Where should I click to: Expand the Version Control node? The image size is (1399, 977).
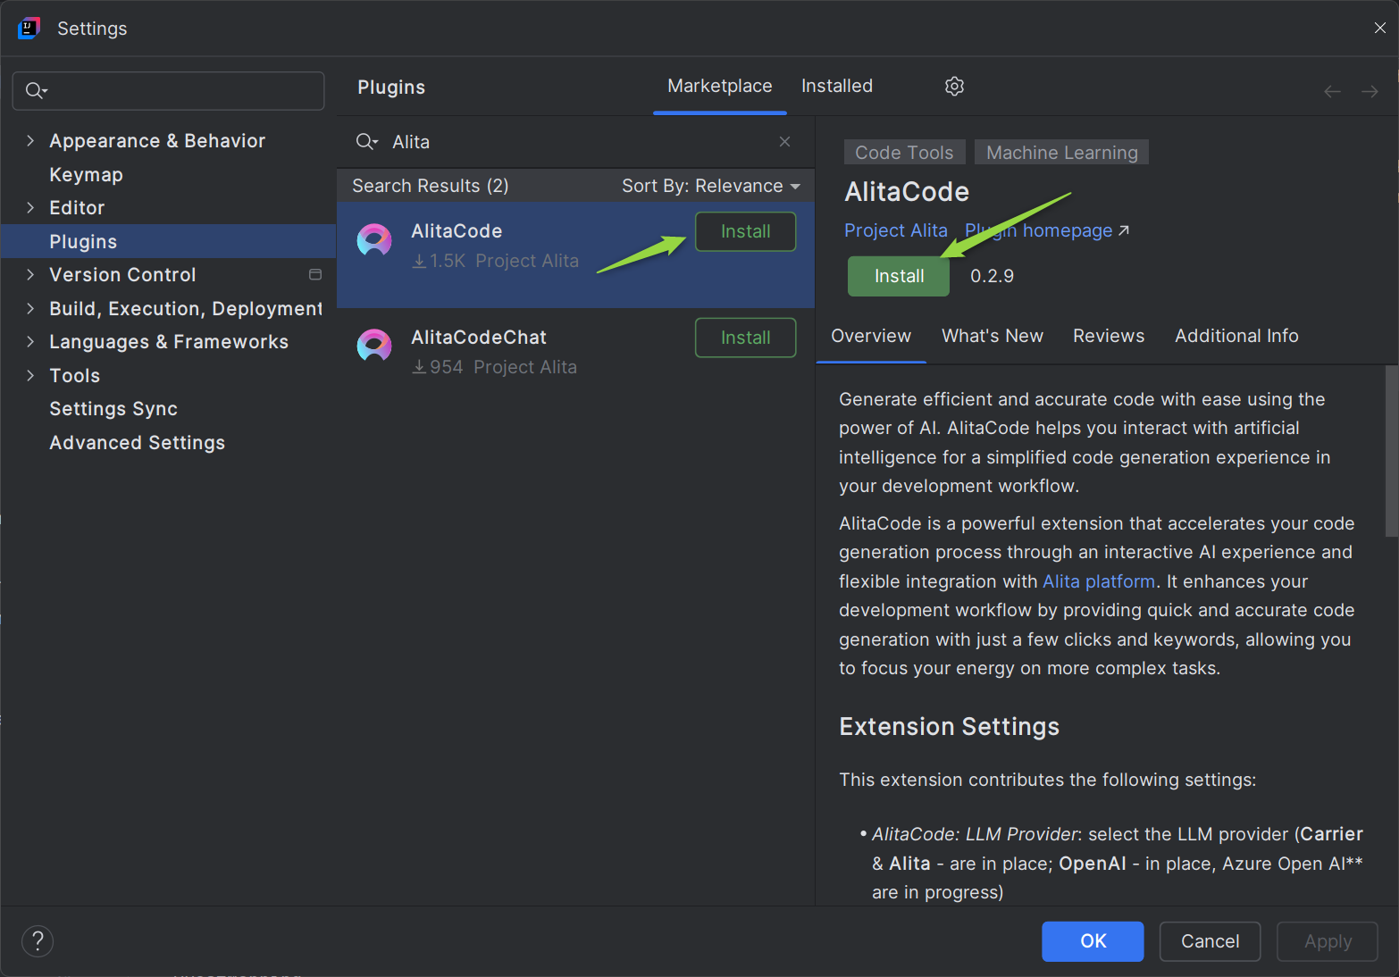(30, 274)
